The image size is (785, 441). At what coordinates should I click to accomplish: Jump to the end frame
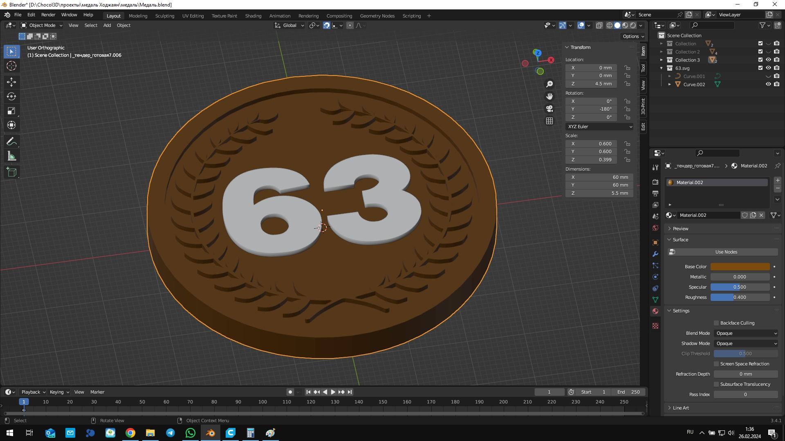pos(350,392)
